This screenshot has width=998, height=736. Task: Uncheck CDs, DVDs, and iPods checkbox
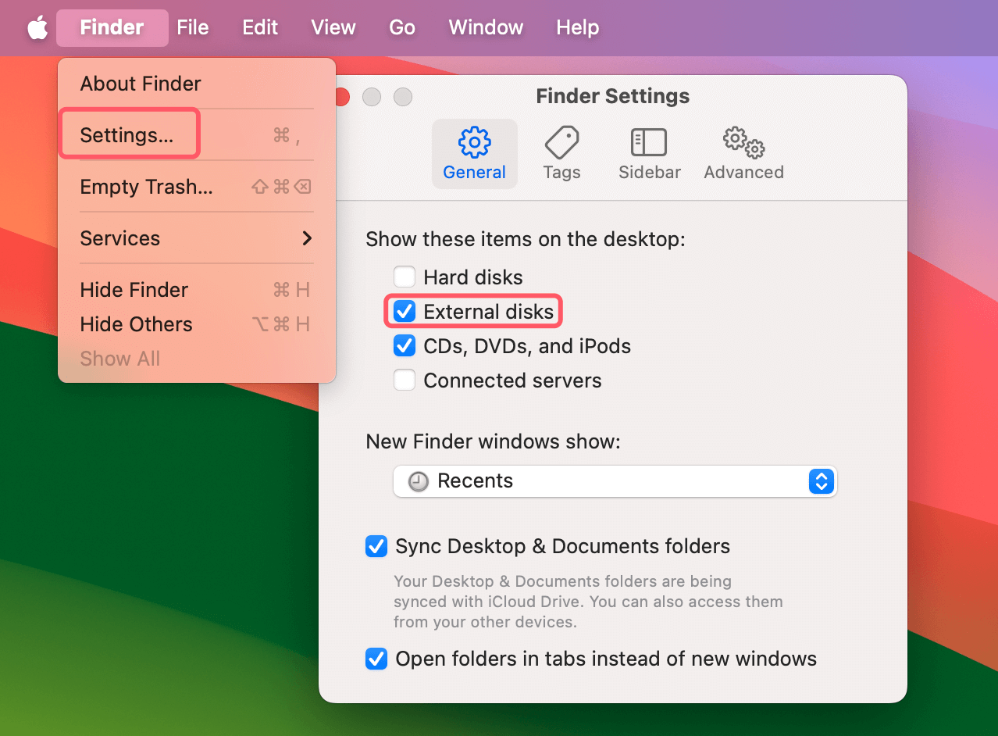pyautogui.click(x=405, y=346)
